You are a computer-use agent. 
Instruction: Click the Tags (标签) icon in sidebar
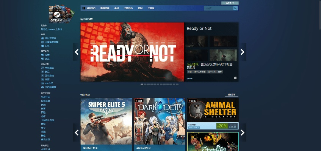click(x=42, y=46)
